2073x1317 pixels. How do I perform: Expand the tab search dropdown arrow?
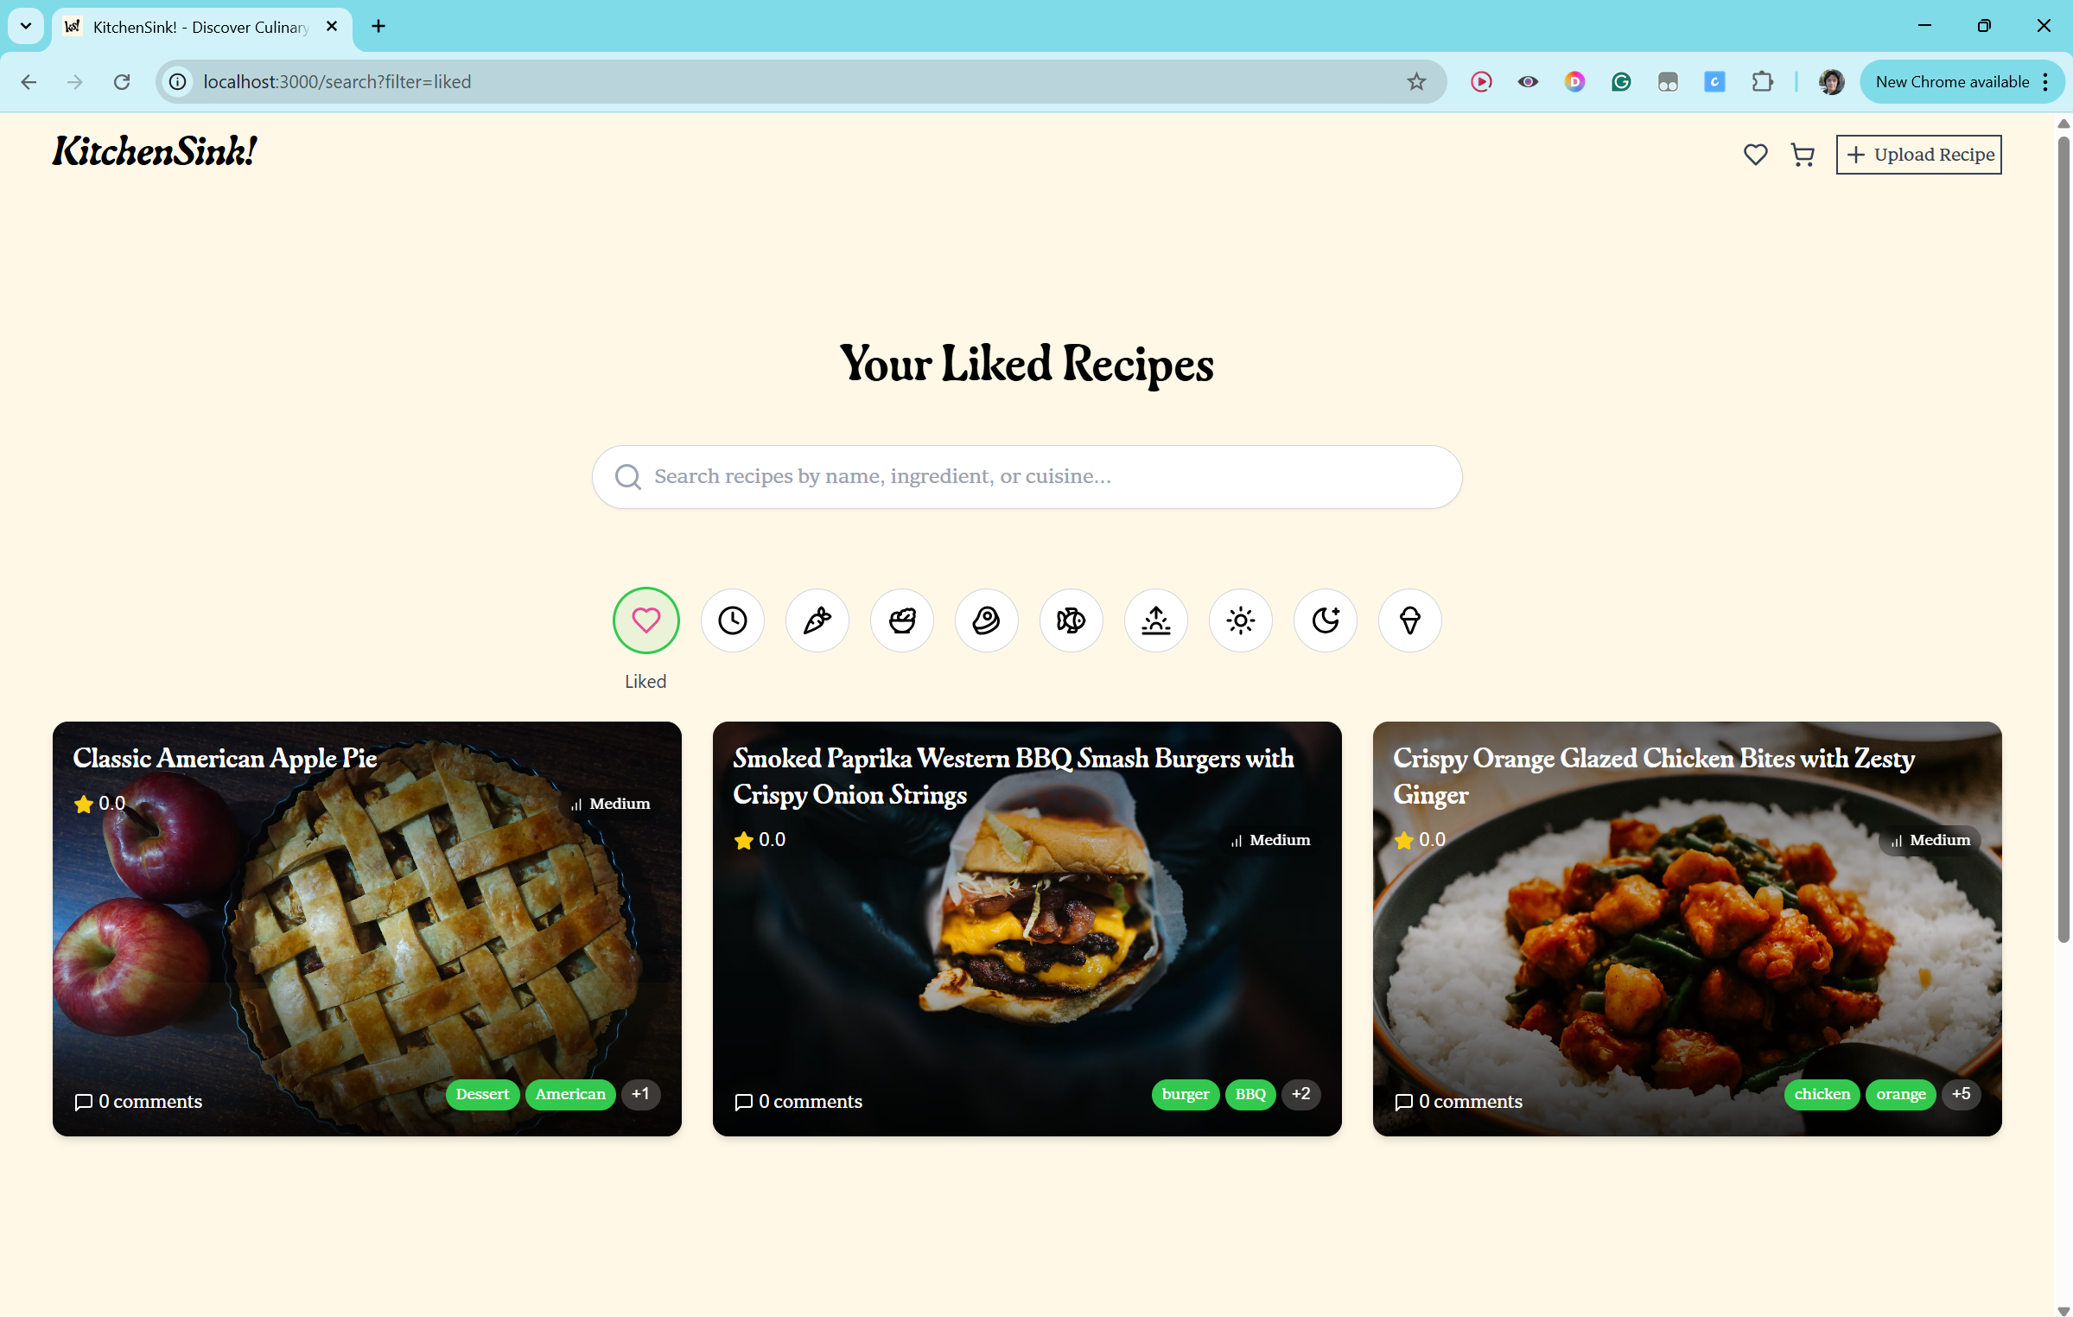[x=26, y=26]
